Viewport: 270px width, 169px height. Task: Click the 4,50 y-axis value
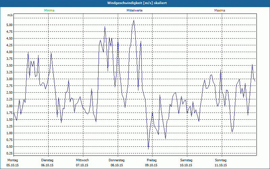[x=10, y=39]
